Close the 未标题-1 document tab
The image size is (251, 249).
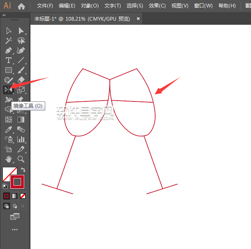click(x=138, y=19)
